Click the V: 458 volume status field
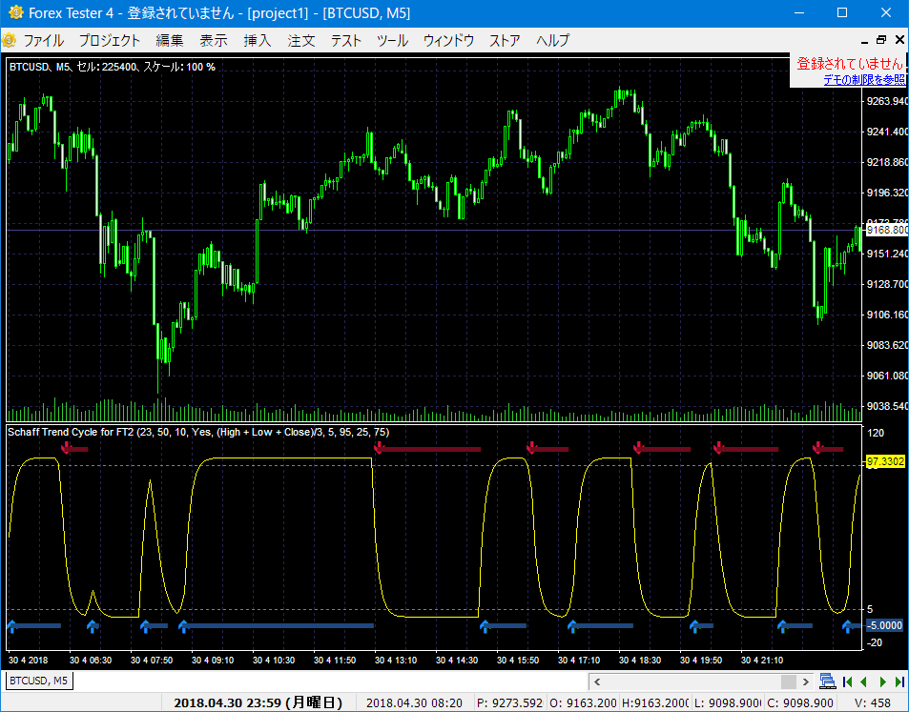 point(873,703)
